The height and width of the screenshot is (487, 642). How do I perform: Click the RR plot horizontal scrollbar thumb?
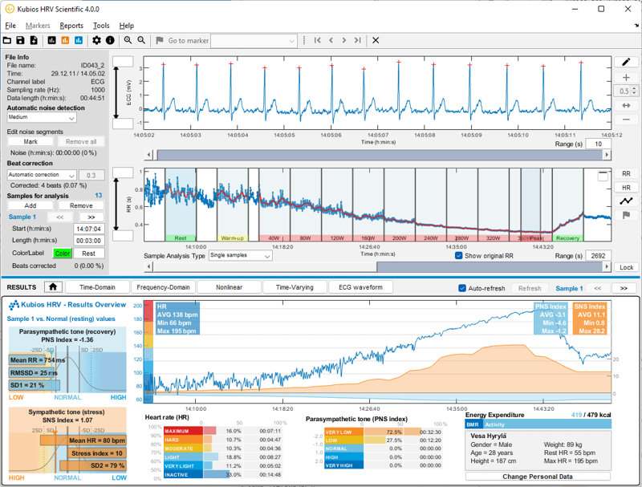pos(490,267)
